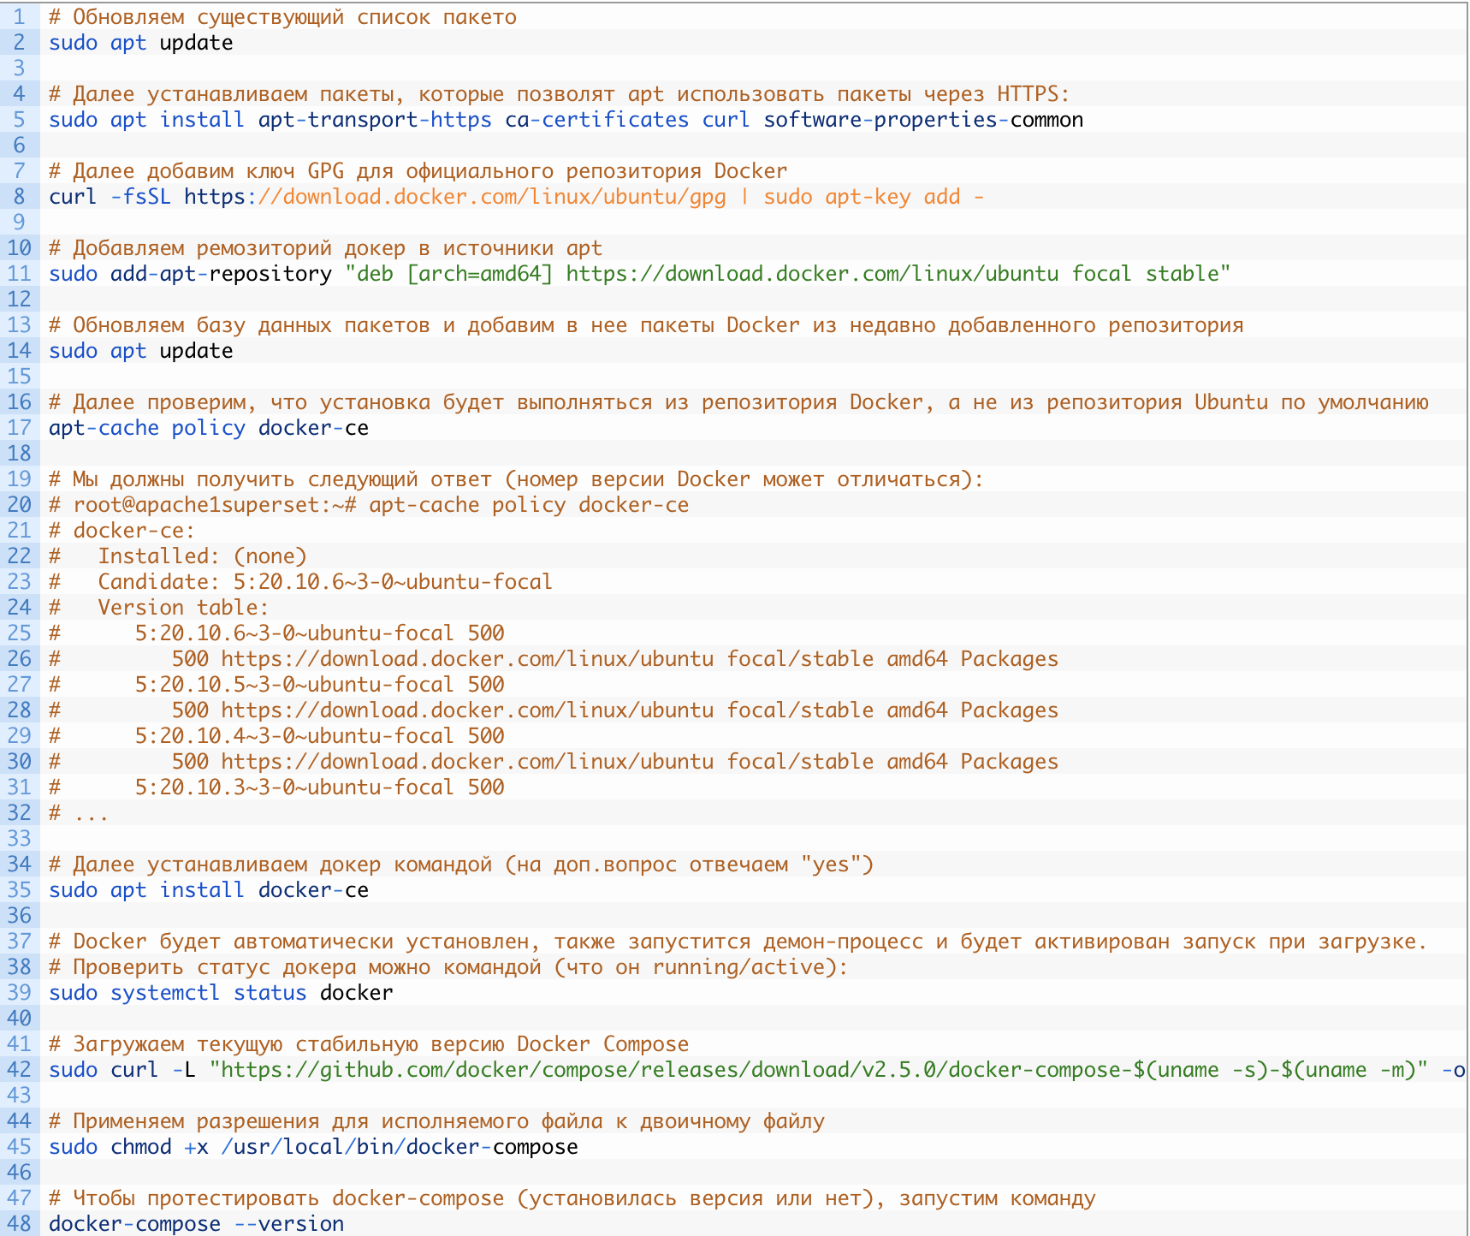Click line number 15 in the gutter
Viewport: 1470px width, 1236px height.
20,377
